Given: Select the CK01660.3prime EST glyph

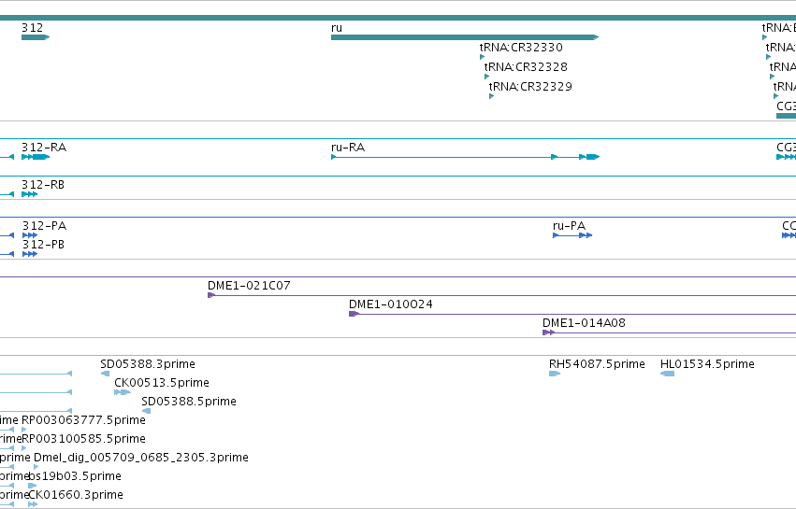Looking at the screenshot, I should point(33,504).
